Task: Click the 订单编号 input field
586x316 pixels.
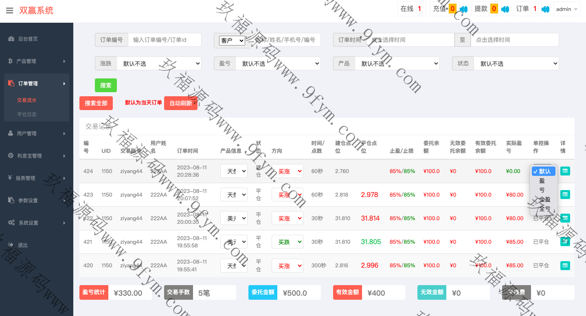Action: point(165,40)
